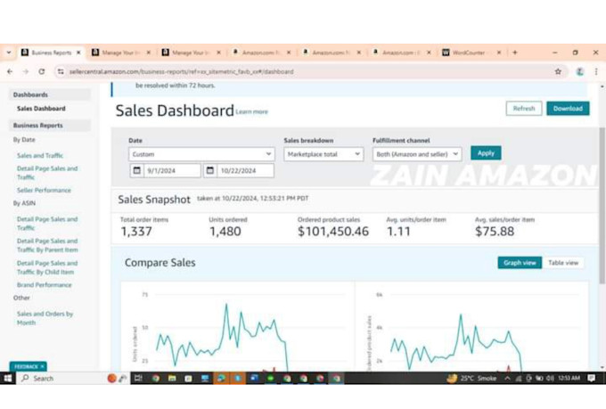This screenshot has width=606, height=409.
Task: Dismiss the FEEDBACK tab with its X
Action: click(x=43, y=366)
